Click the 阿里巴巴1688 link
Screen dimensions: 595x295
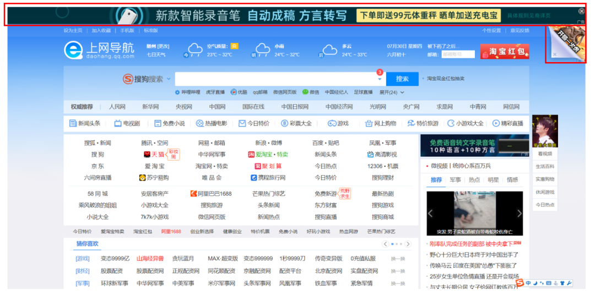tap(211, 193)
